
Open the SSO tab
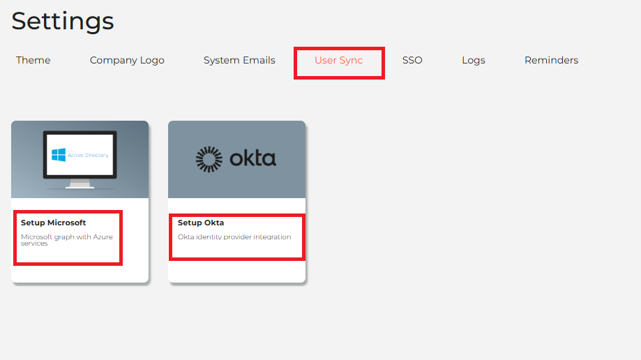click(412, 60)
